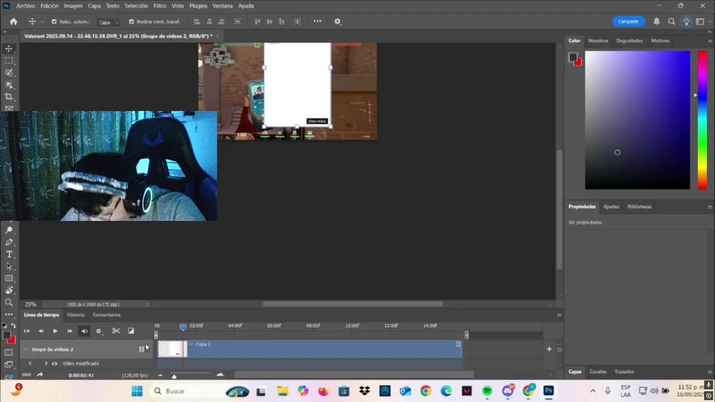Select the Zoom tool

[9, 302]
